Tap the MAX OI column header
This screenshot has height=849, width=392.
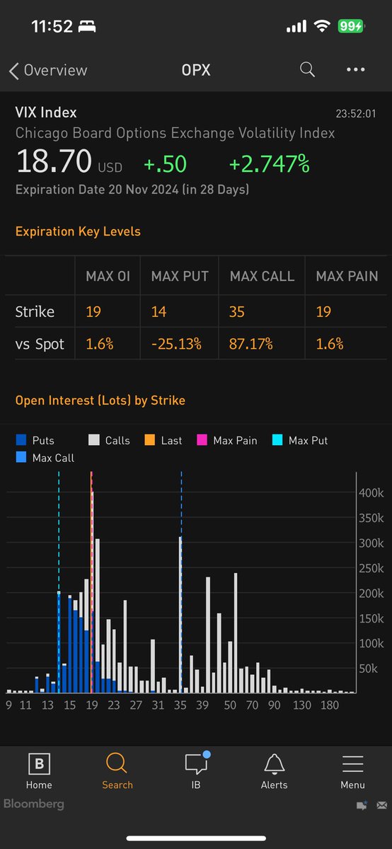click(x=108, y=276)
